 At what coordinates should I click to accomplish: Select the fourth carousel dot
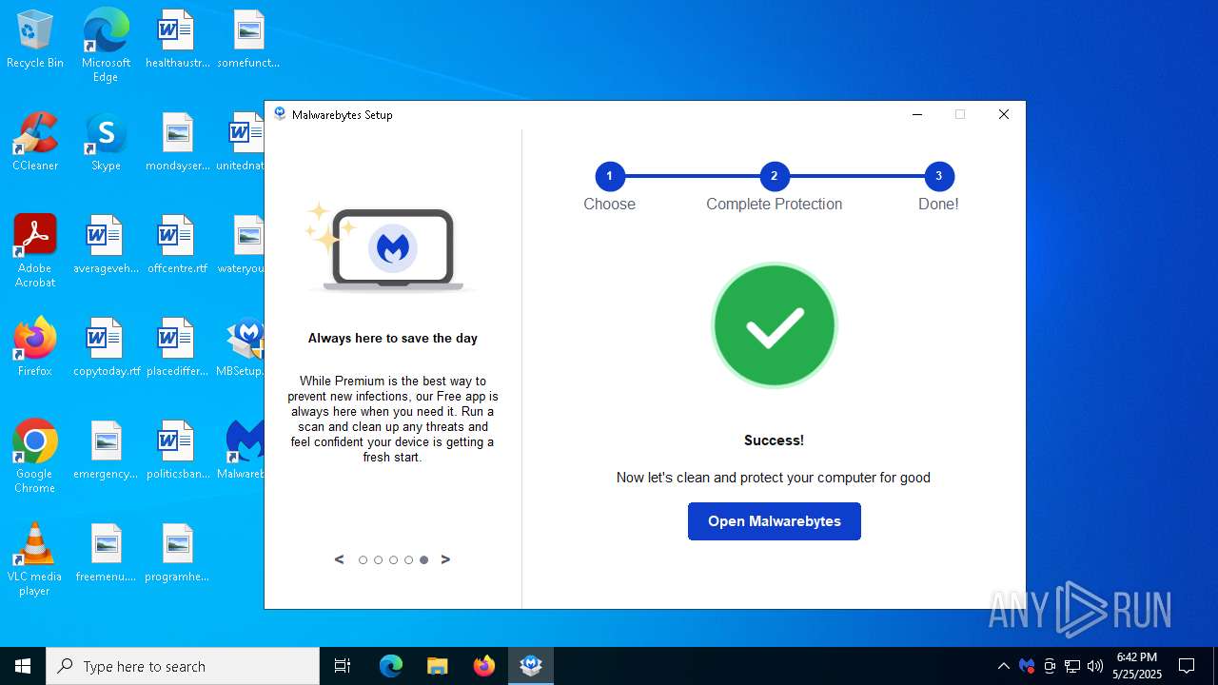(x=408, y=560)
